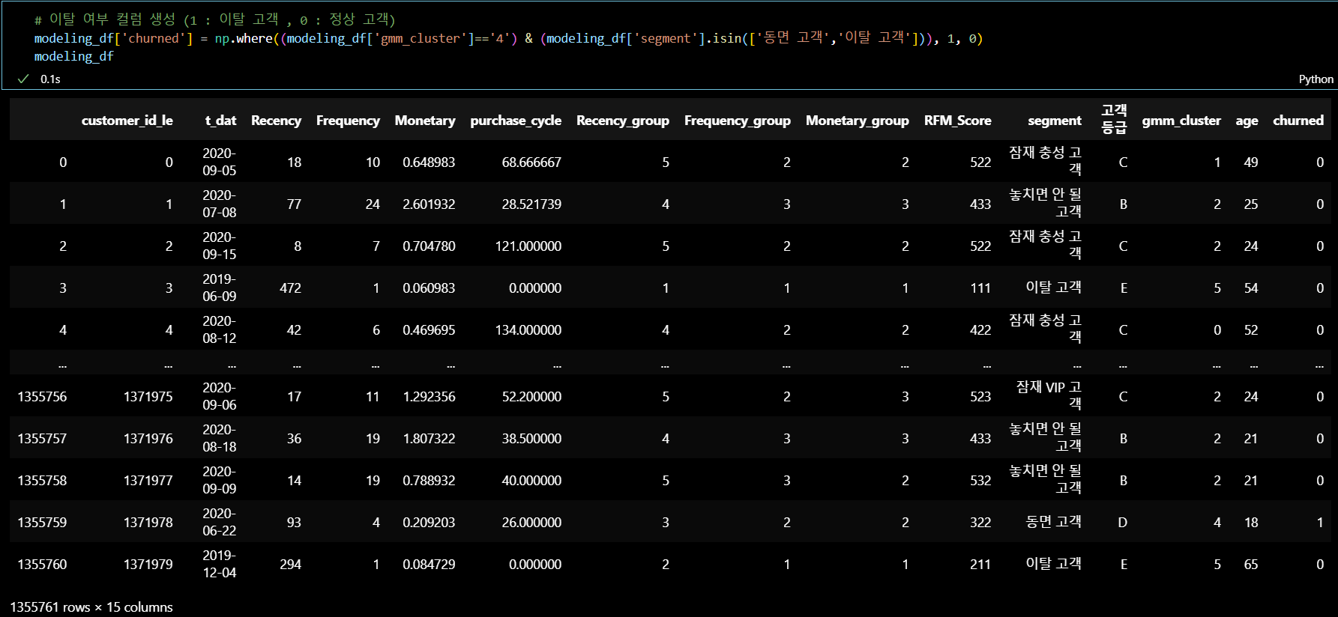Click the row index 1355759
Image resolution: width=1338 pixels, height=617 pixels.
click(42, 523)
